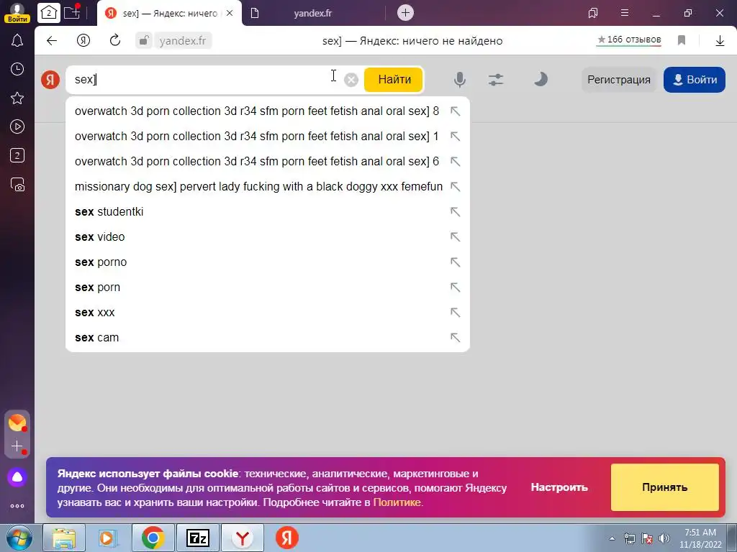Viewport: 737px width, 552px height.
Task: Start voice search with microphone icon
Action: click(x=460, y=80)
